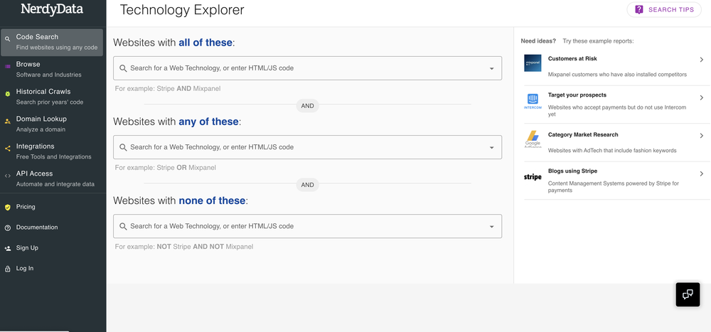
Task: Click 'Need ideas?' text
Action: pyautogui.click(x=538, y=41)
